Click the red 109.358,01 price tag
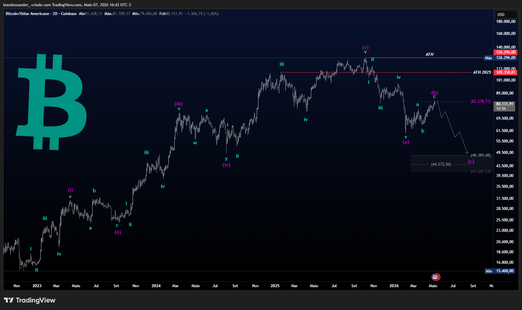This screenshot has height=310, width=522. tap(505, 72)
